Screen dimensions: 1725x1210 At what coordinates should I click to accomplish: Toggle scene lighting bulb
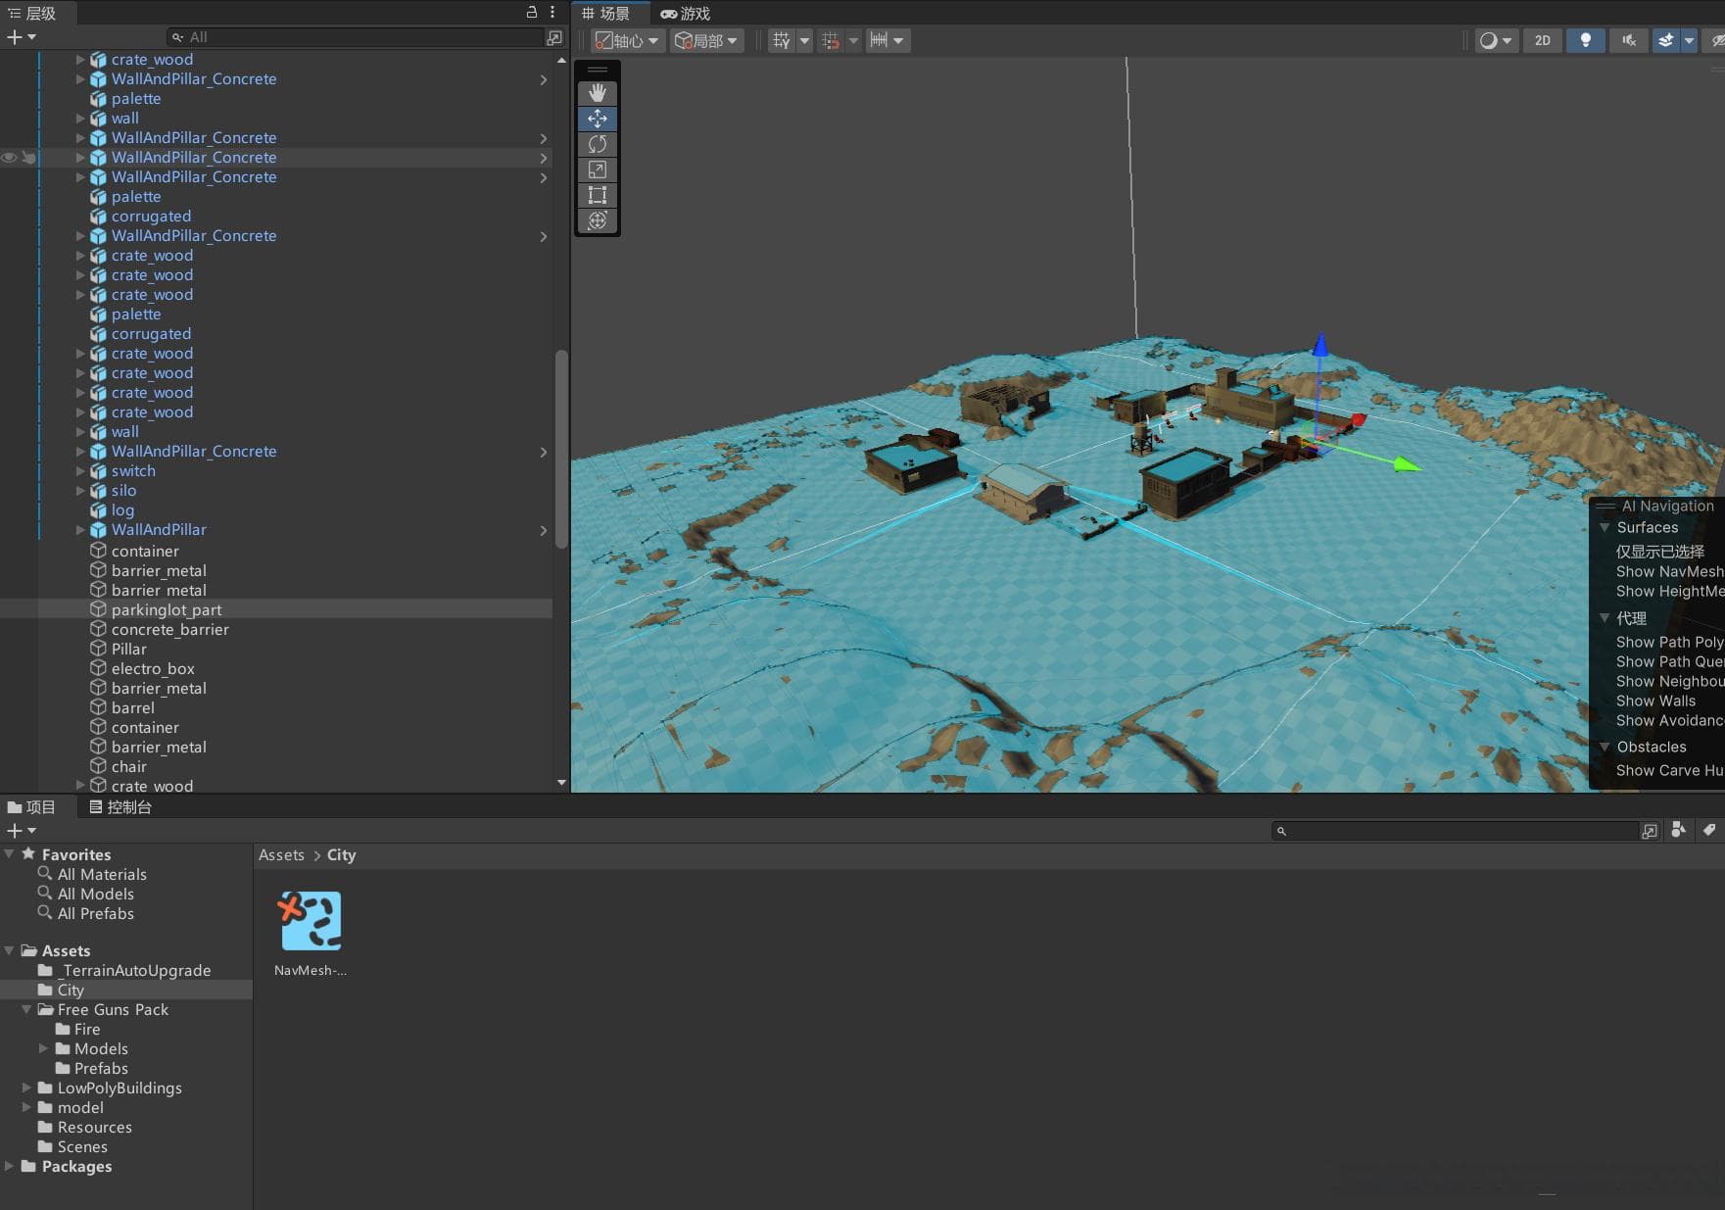tap(1586, 40)
